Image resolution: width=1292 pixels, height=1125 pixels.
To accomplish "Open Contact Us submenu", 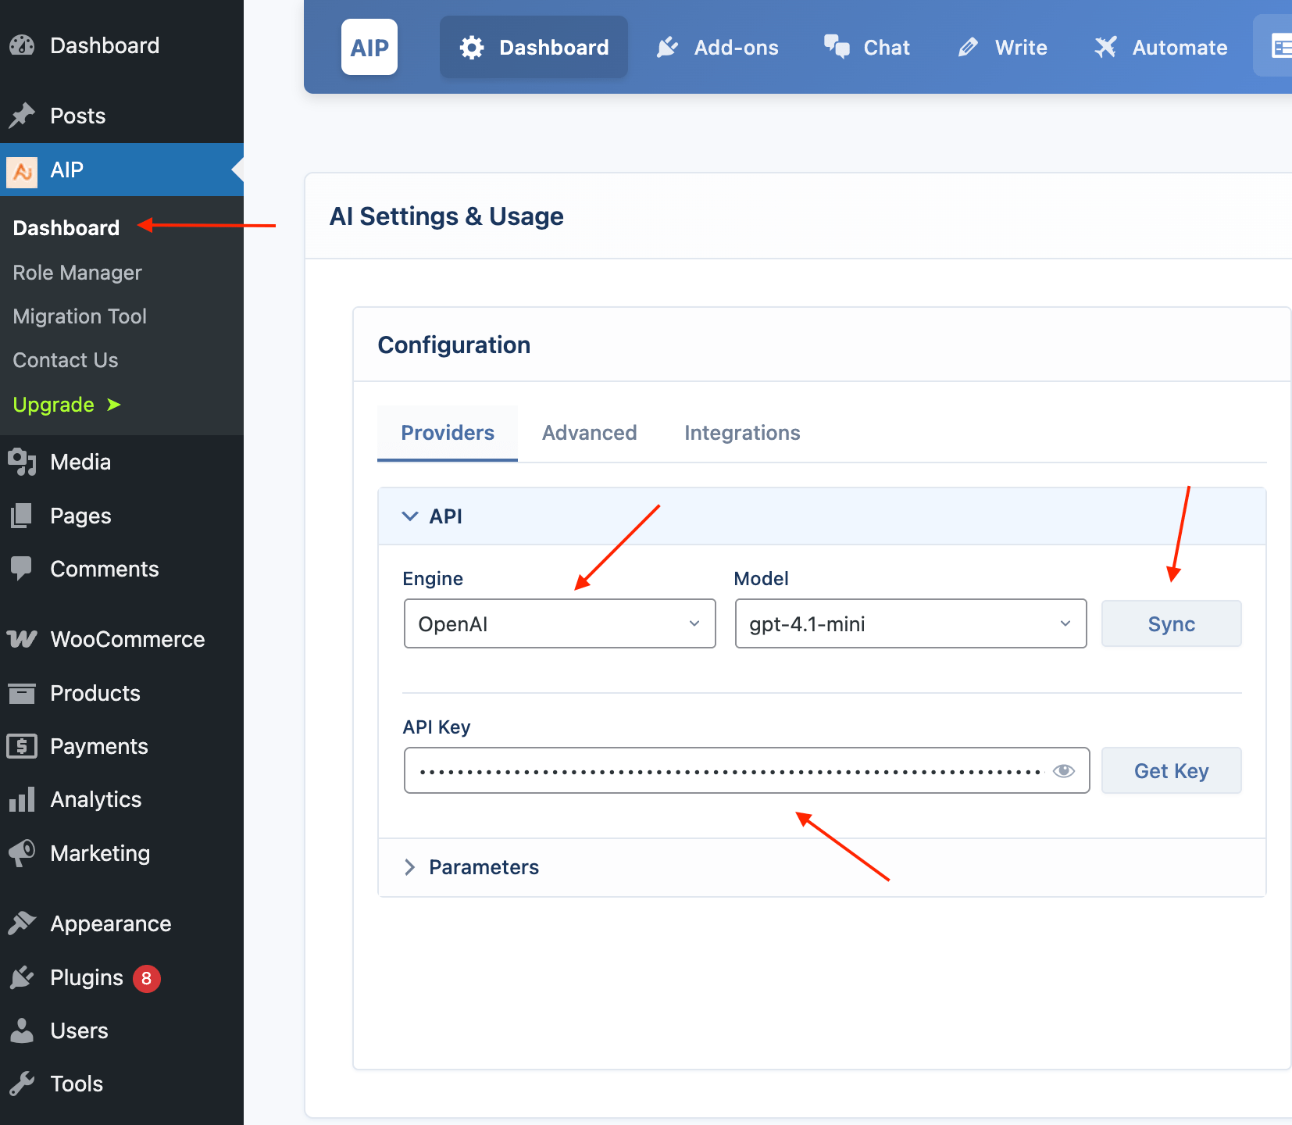I will [x=66, y=360].
